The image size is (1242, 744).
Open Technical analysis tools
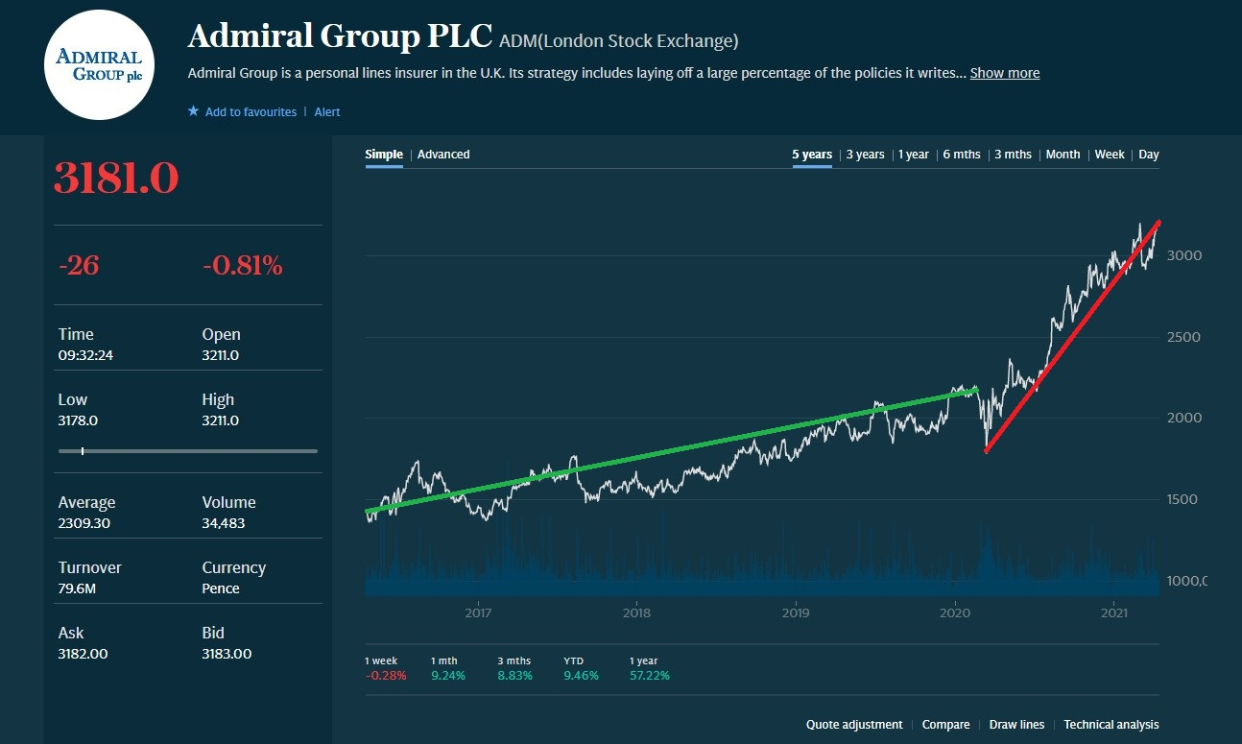(x=1111, y=725)
